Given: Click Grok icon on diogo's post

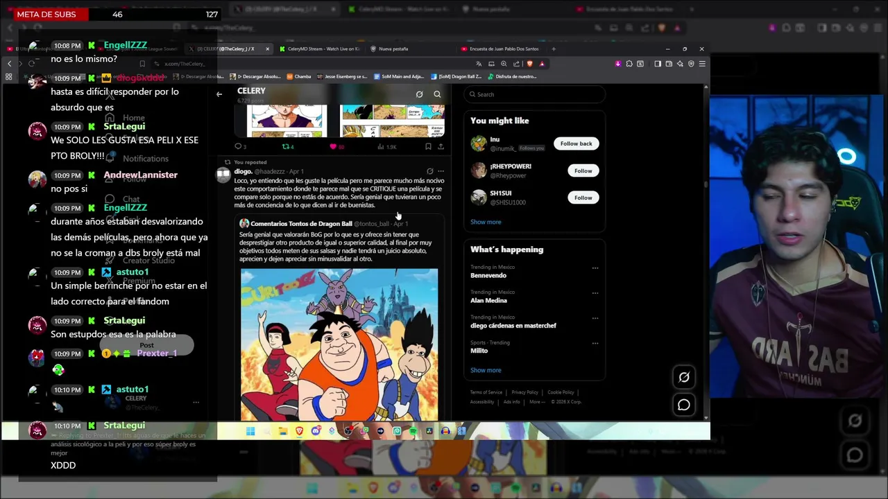Looking at the screenshot, I should [x=429, y=171].
